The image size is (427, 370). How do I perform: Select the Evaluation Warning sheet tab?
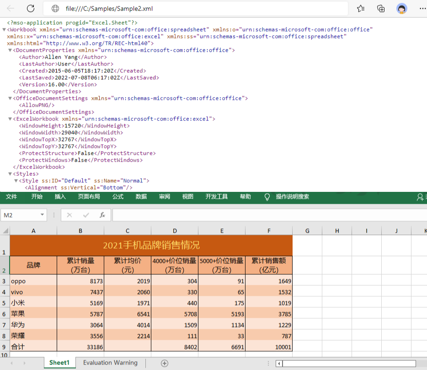tap(110, 363)
